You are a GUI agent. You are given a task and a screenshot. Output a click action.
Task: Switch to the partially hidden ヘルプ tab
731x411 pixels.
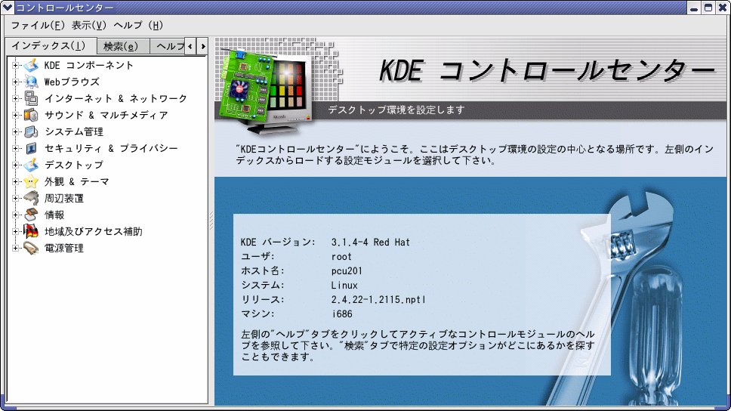tap(168, 47)
